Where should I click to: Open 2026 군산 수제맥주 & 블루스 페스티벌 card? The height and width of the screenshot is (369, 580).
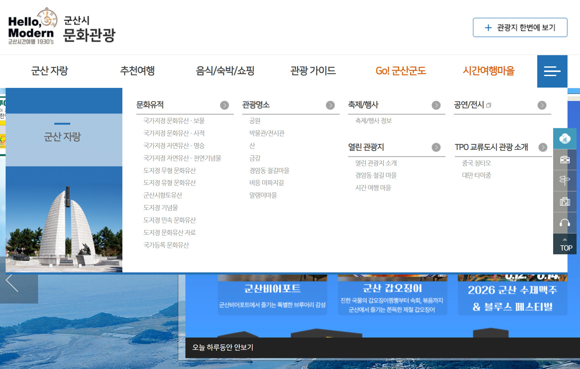click(513, 295)
